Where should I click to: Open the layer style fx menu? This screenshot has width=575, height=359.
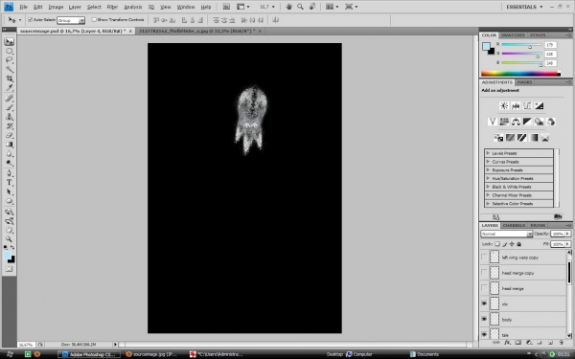click(507, 343)
